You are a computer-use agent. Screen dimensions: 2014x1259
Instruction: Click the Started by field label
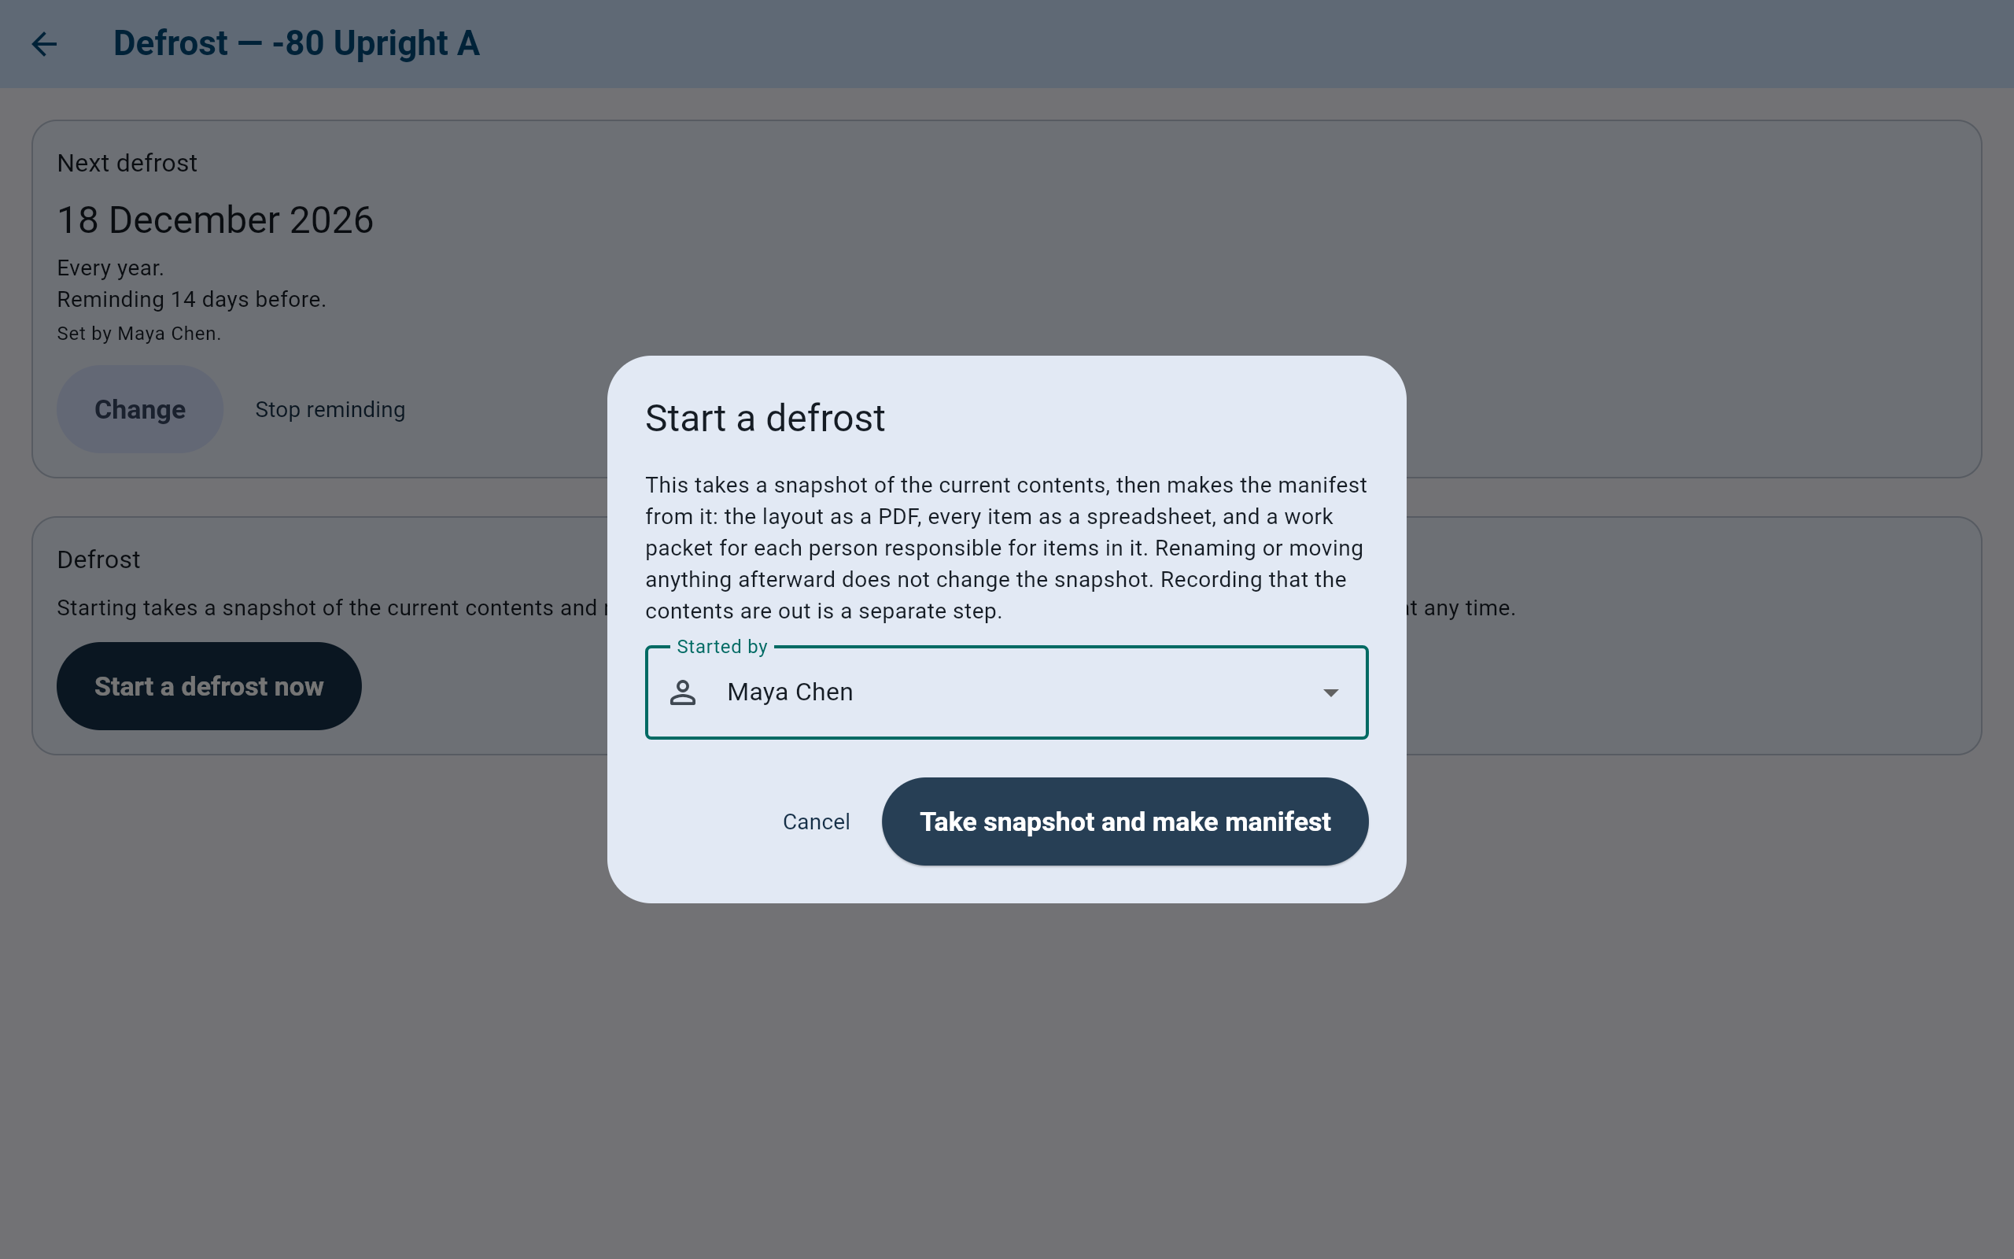[721, 647]
